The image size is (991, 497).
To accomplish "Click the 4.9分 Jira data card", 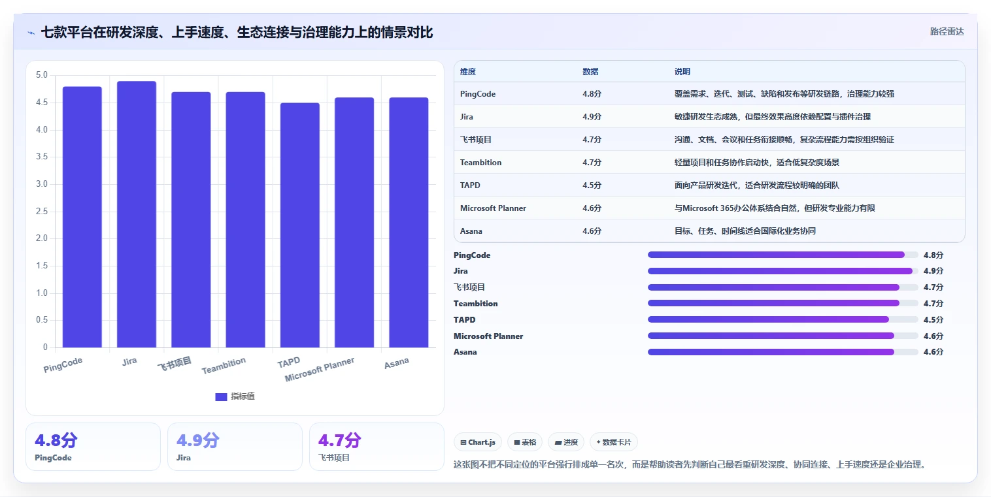I will click(235, 447).
